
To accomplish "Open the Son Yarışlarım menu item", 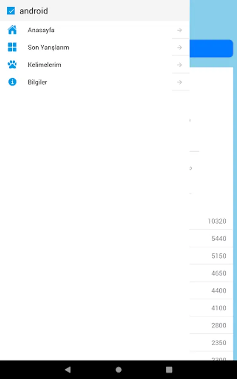I will pos(95,47).
